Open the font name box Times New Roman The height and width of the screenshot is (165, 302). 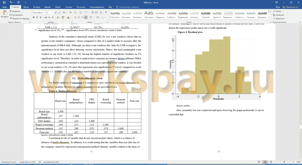pyautogui.click(x=38, y=12)
